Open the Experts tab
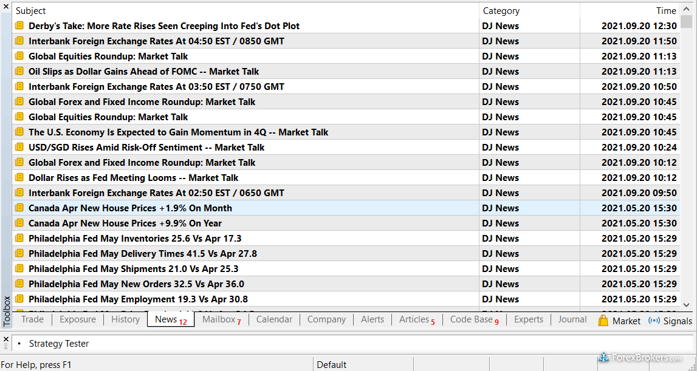Image resolution: width=697 pixels, height=371 pixels. [x=529, y=319]
